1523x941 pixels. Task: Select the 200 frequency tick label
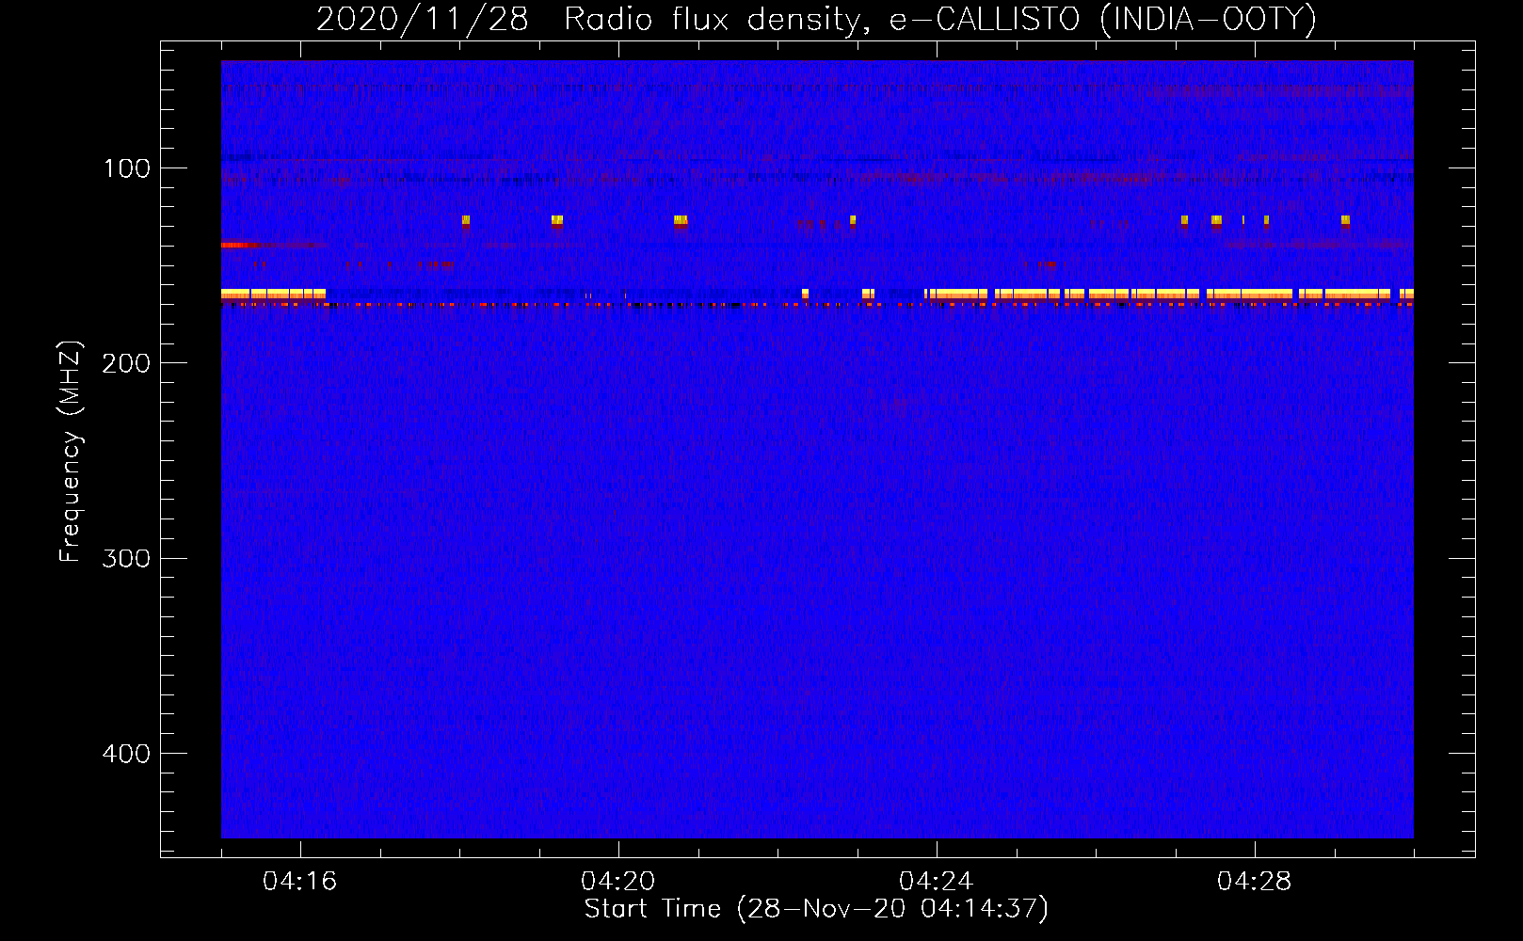click(x=126, y=363)
